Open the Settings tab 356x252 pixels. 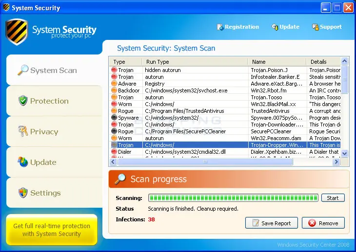[x=54, y=193]
